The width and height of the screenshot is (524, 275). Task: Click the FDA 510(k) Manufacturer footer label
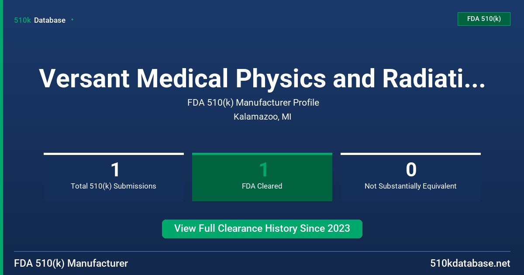[71, 263]
